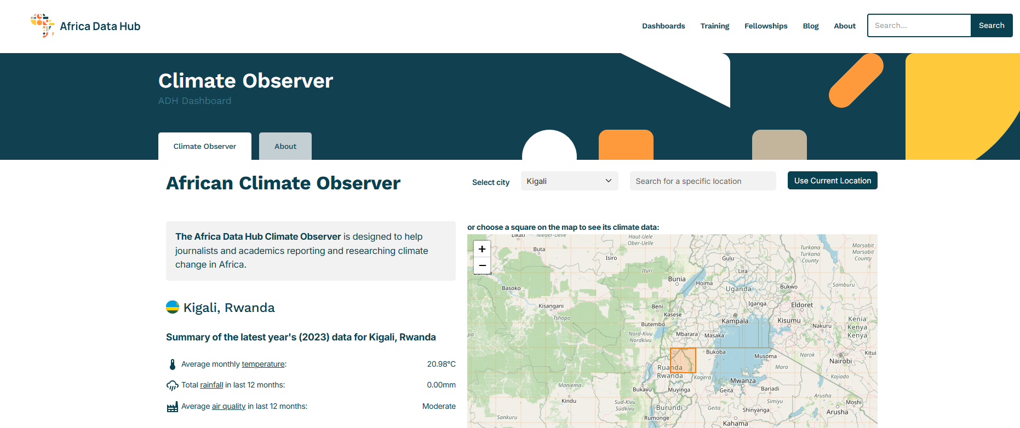Click the Africa Data Hub logo
Screen dimensions: 1020x428
coord(85,26)
